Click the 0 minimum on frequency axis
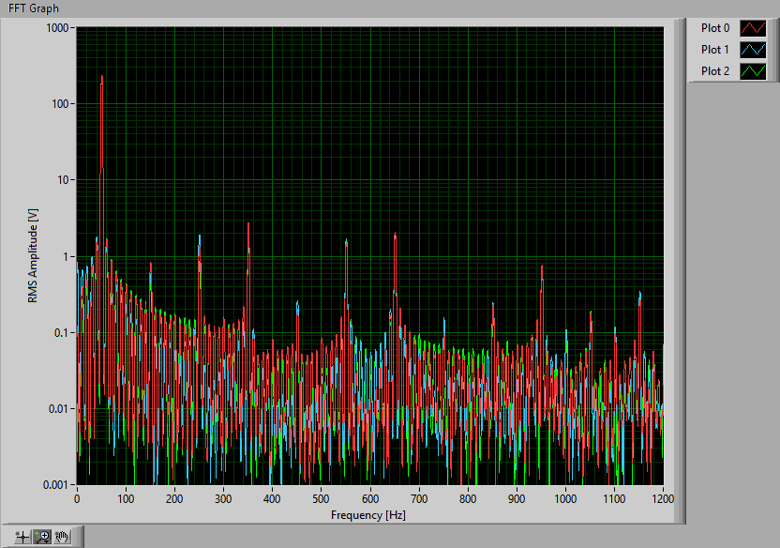The width and height of the screenshot is (780, 548). (x=77, y=500)
